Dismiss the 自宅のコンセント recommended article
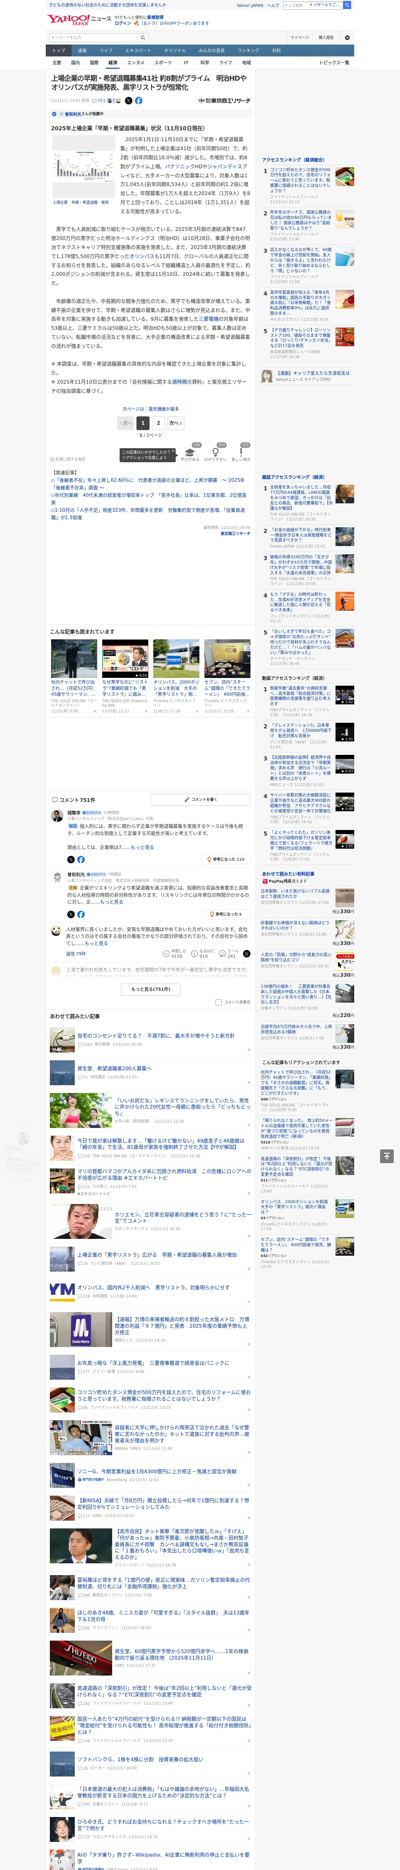400x1870 pixels. point(248,1050)
